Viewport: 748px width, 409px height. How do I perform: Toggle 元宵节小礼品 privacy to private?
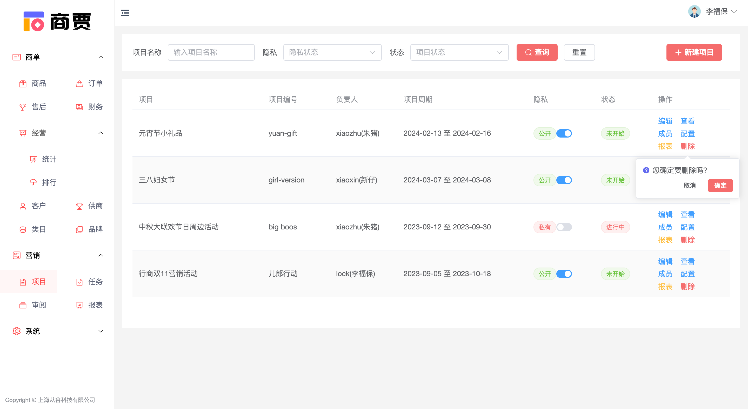(563, 133)
